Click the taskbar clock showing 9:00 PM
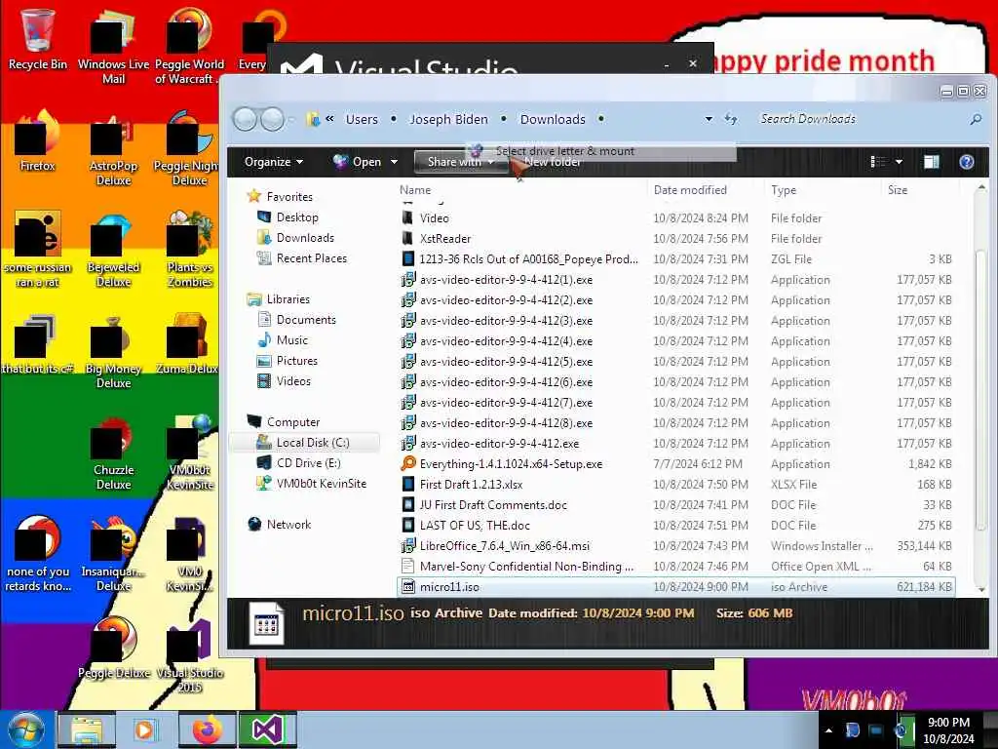998x749 pixels. [x=947, y=730]
